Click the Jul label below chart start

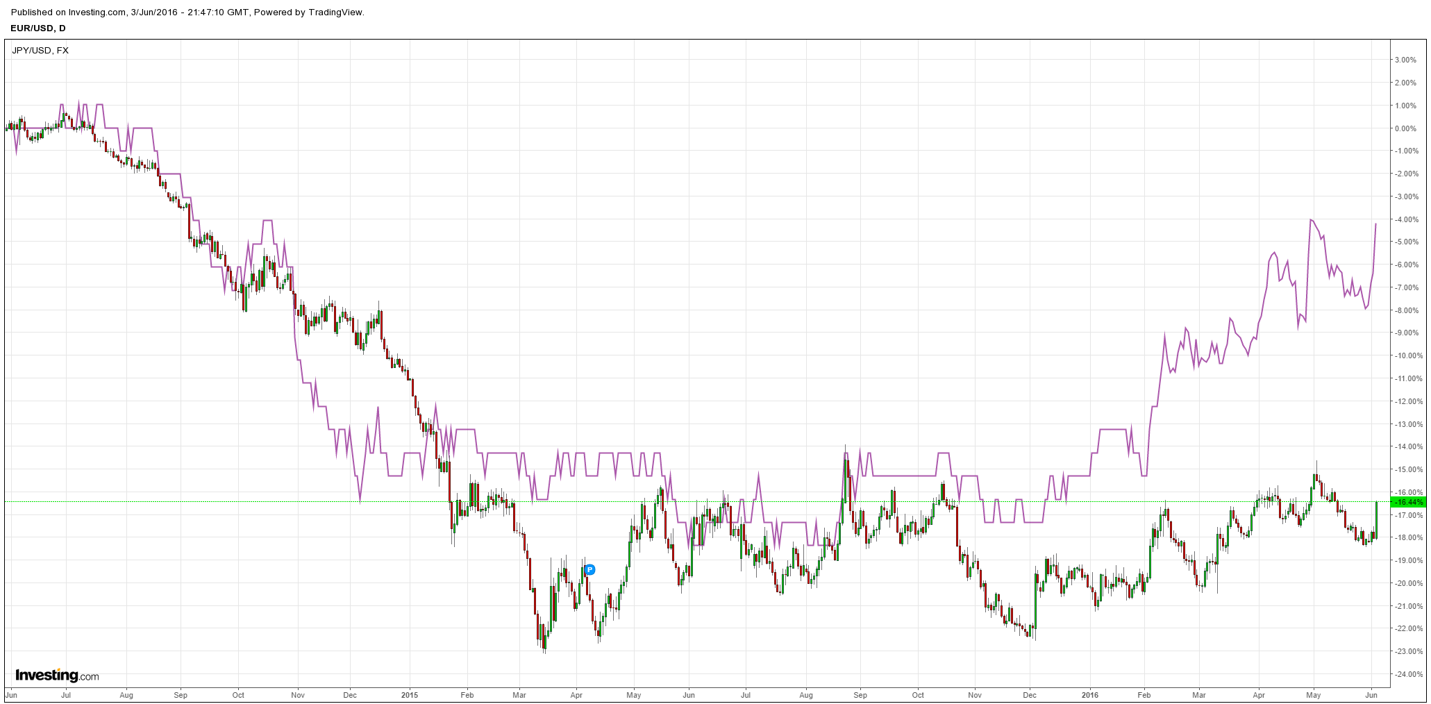66,694
